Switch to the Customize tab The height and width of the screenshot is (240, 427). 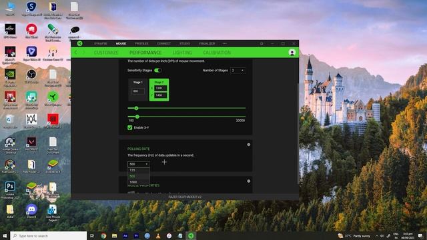pyautogui.click(x=106, y=53)
